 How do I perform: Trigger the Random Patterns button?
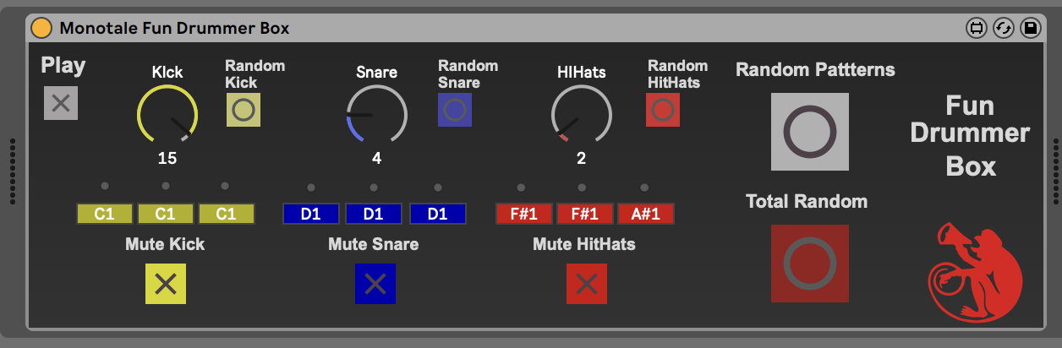[x=810, y=132]
